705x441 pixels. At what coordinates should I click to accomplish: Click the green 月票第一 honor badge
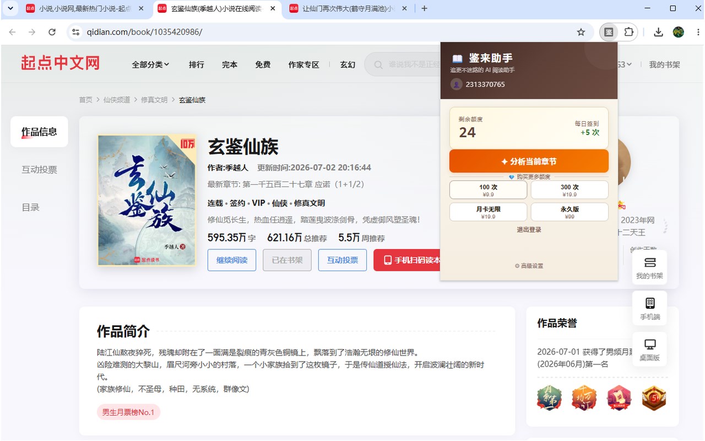pos(549,397)
